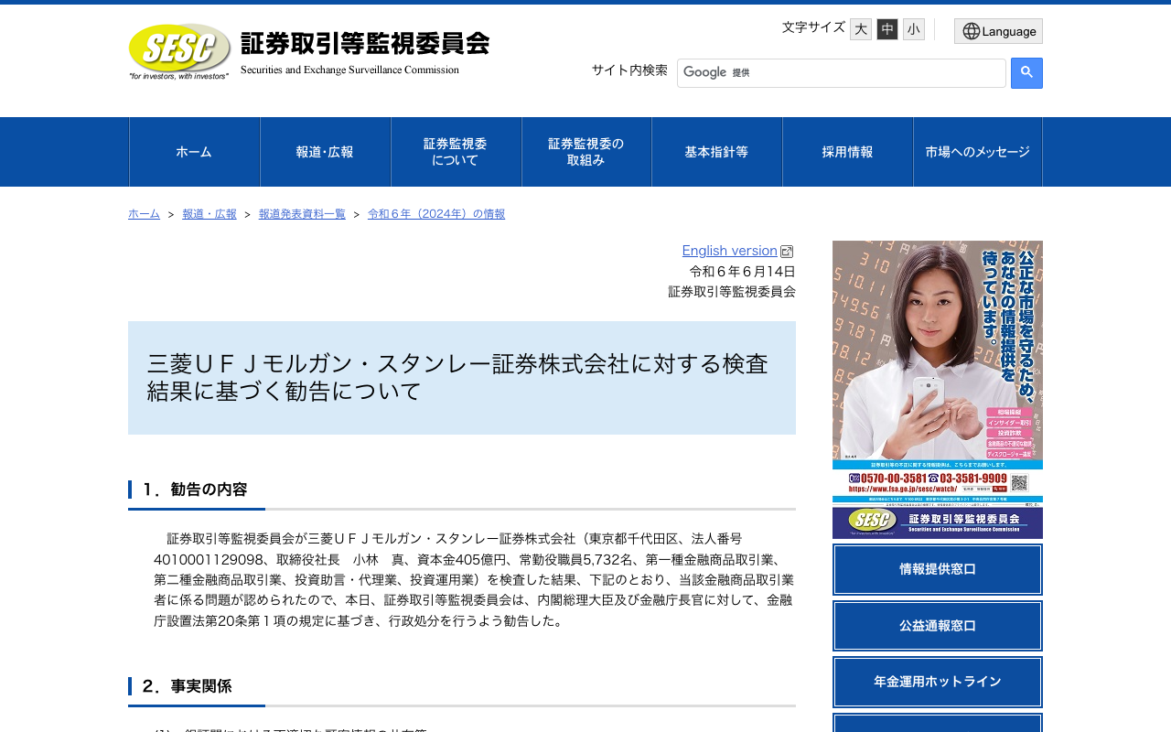Open the 報道・広報 navigation item
1171x732 pixels.
pos(326,152)
